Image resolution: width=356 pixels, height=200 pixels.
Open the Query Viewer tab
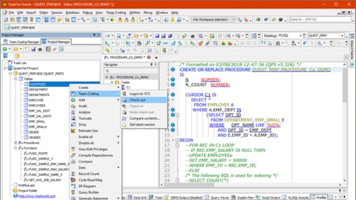click(217, 198)
